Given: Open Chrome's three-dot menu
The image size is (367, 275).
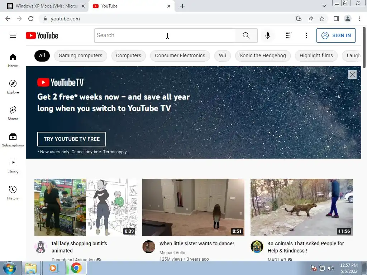Looking at the screenshot, I should coord(359,19).
